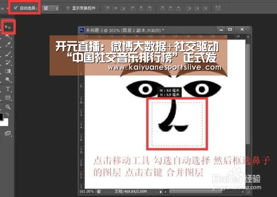The width and height of the screenshot is (277, 197).
Task: Click the horizontal scrollbar right arrow
Action: (243, 192)
